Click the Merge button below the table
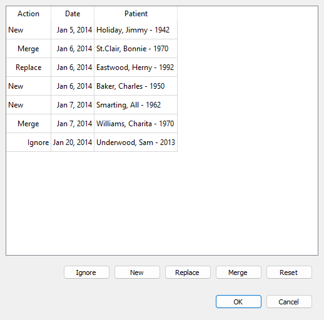 pyautogui.click(x=238, y=272)
